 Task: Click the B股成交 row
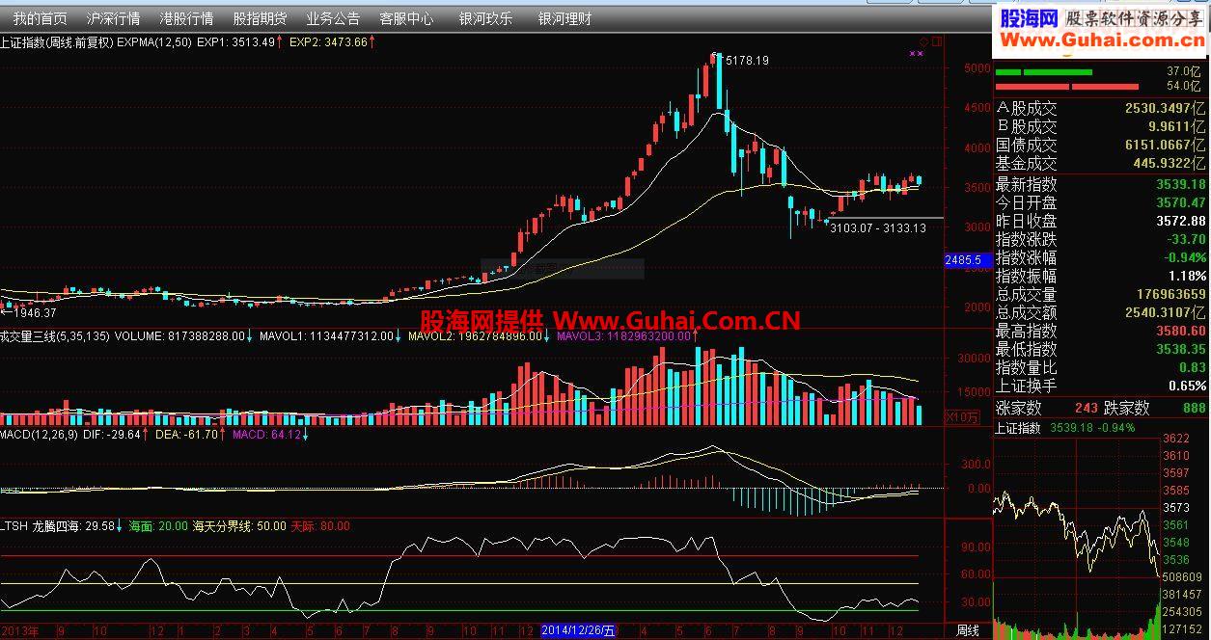[x=1101, y=126]
